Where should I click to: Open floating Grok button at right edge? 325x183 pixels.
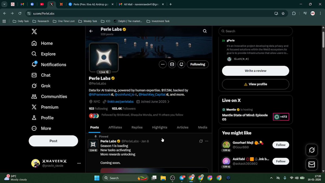point(312,150)
